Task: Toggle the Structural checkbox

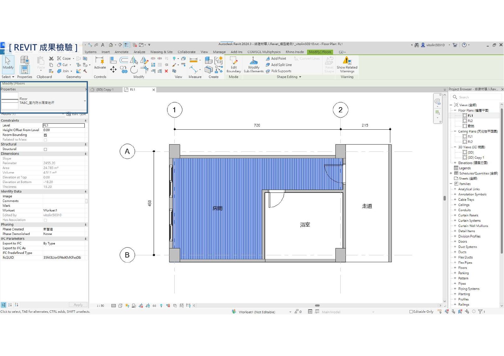Action: (x=45, y=149)
